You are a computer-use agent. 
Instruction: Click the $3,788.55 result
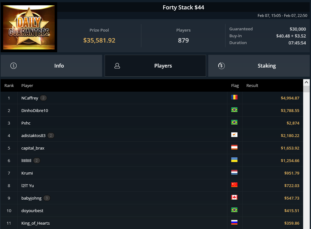click(290, 110)
